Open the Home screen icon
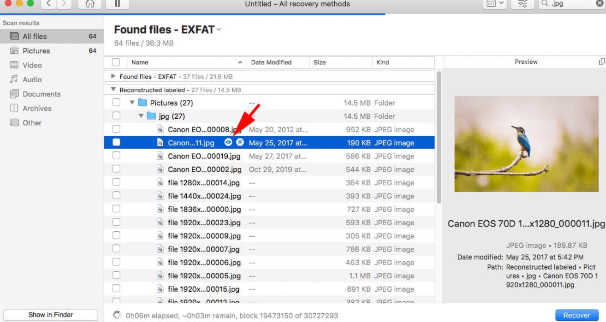The width and height of the screenshot is (606, 322). (90, 4)
